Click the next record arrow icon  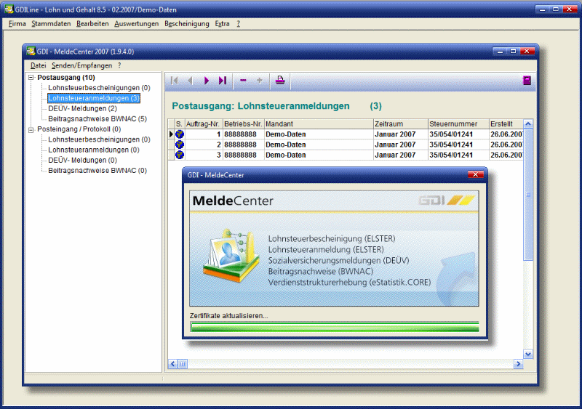(x=207, y=81)
